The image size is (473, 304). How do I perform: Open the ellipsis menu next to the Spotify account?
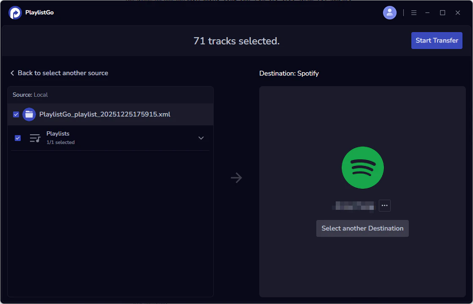point(384,206)
